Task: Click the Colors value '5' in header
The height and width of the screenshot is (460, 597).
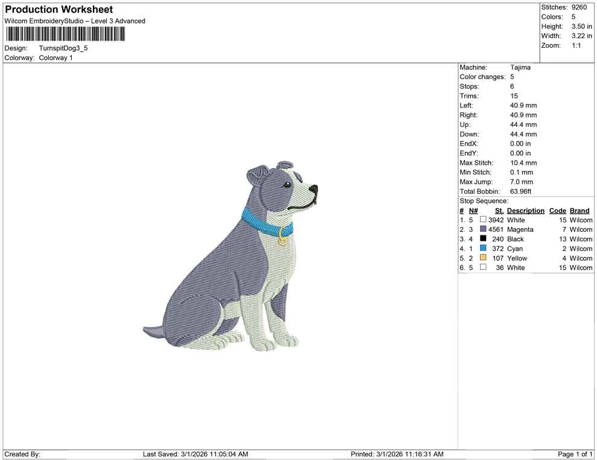Action: (x=573, y=17)
